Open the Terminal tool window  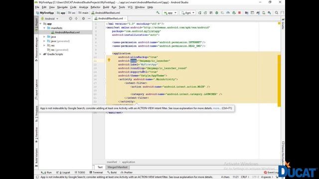(96, 173)
